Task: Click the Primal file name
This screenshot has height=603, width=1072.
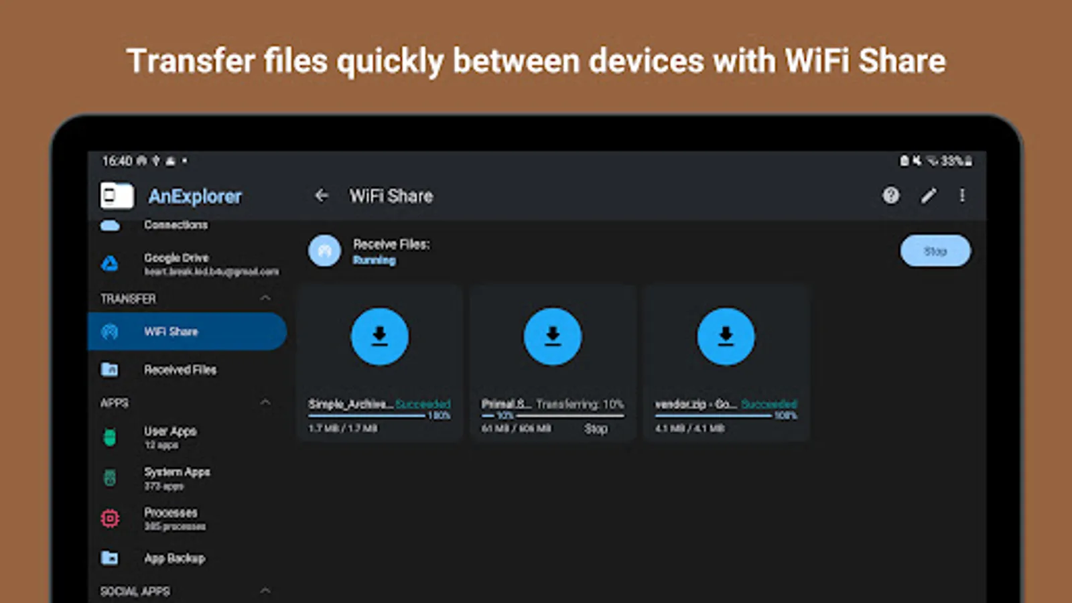Action: click(507, 404)
